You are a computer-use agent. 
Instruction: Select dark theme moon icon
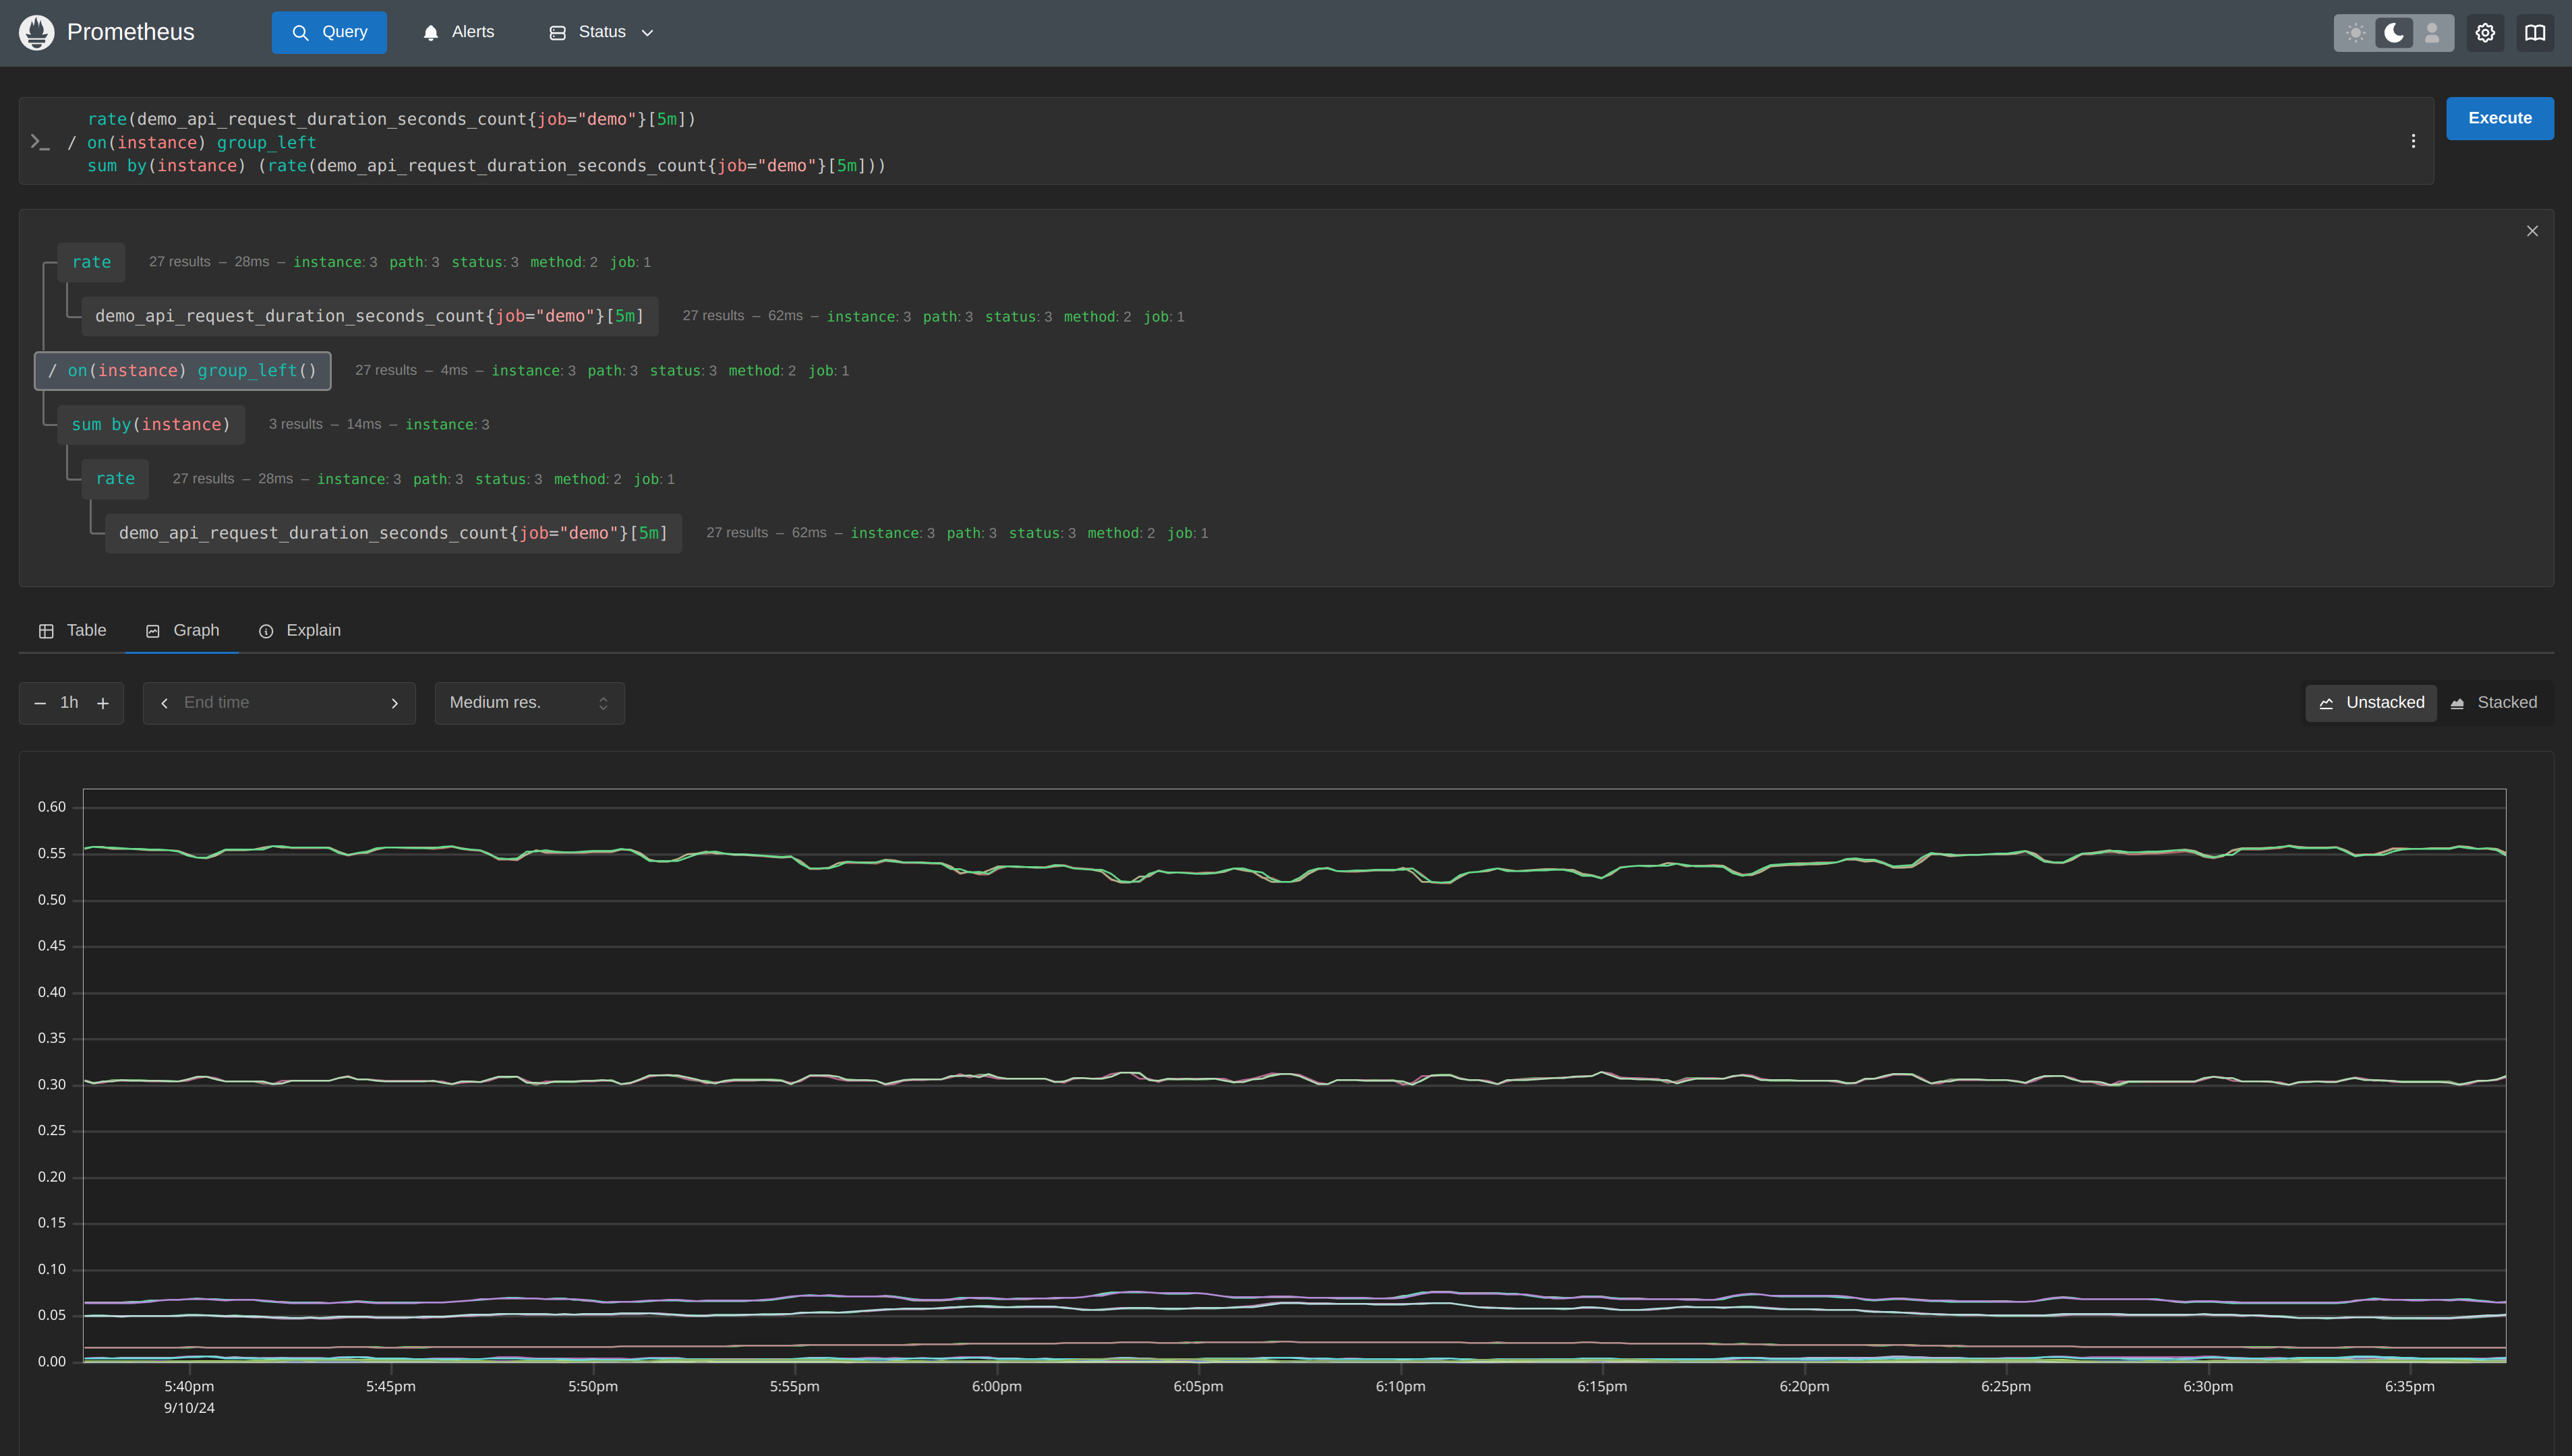2394,33
